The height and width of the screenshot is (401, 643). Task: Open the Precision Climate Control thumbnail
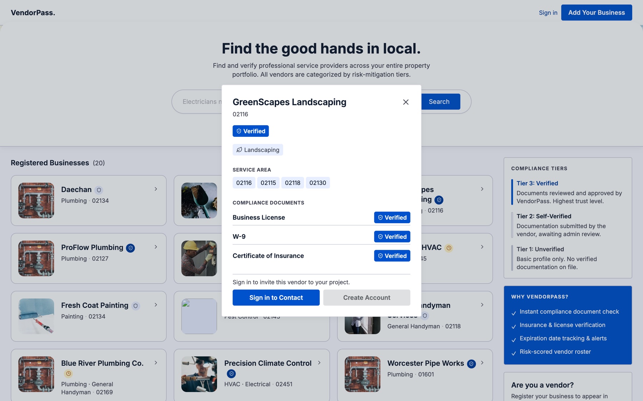click(x=199, y=374)
